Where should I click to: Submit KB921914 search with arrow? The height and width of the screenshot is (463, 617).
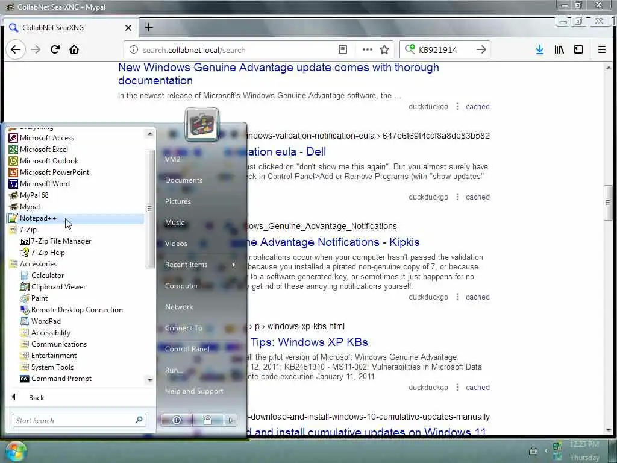coord(481,49)
